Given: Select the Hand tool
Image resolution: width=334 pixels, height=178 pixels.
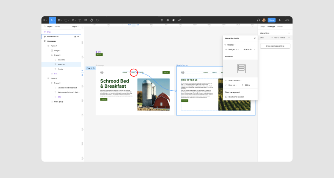Looking at the screenshot, I should click(x=91, y=20).
